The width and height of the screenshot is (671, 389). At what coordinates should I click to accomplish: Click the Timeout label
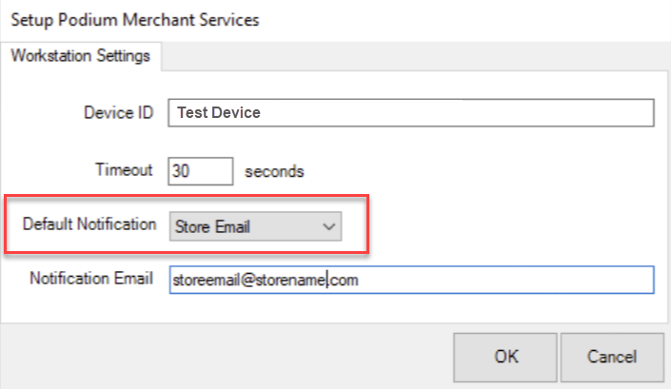(x=123, y=171)
